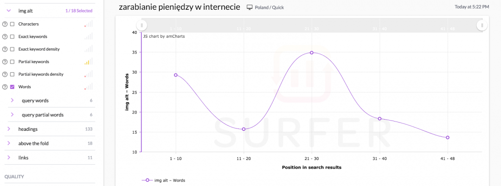501x186 pixels.
Task: Open help for Partial keywords density
Action: point(5,74)
